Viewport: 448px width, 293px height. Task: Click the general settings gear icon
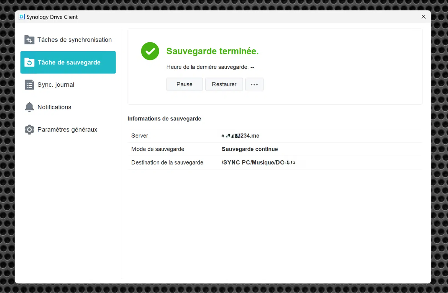pyautogui.click(x=29, y=130)
